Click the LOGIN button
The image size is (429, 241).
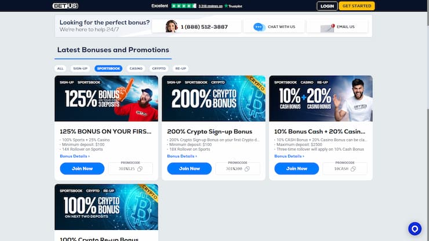coord(327,6)
